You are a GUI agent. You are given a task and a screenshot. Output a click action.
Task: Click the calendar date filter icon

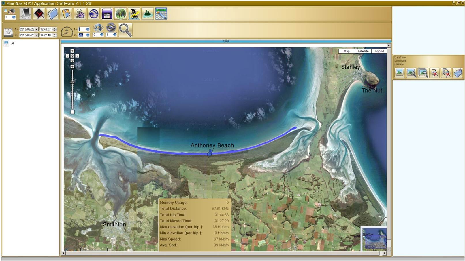[8, 32]
